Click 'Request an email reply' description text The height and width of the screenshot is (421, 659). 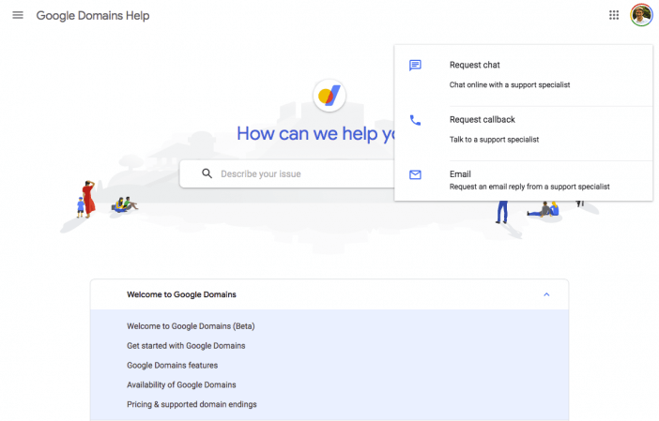pos(529,187)
